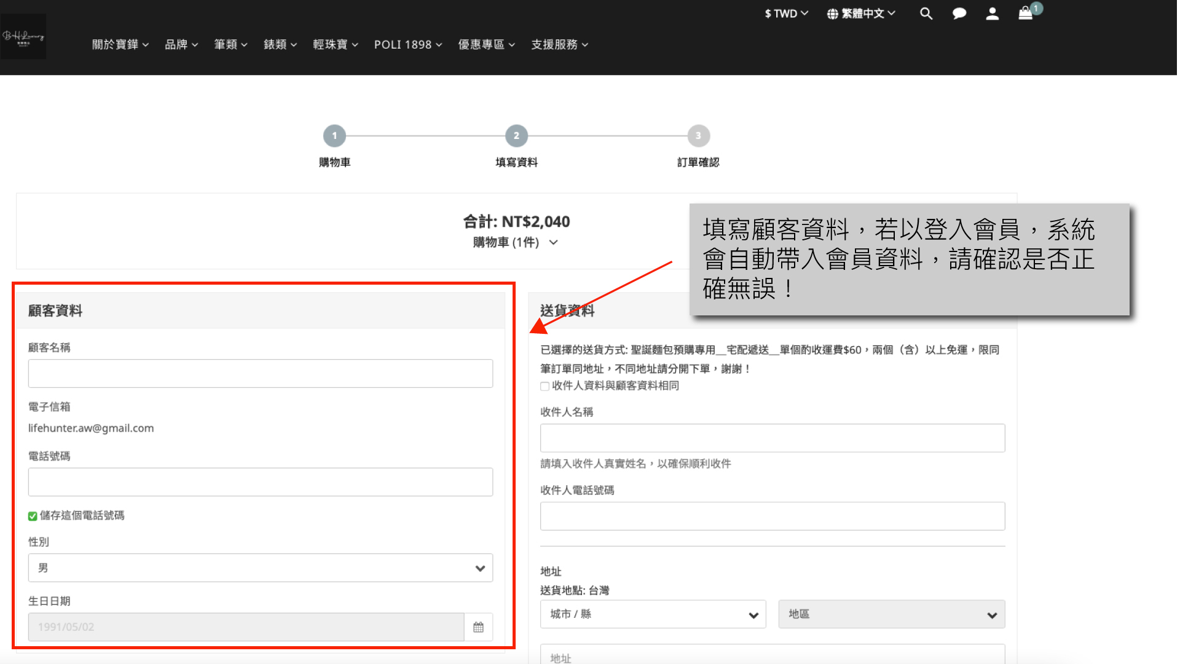Screen dimensions: 1180x664
Task: Open the POLI 1898 menu
Action: pyautogui.click(x=407, y=44)
